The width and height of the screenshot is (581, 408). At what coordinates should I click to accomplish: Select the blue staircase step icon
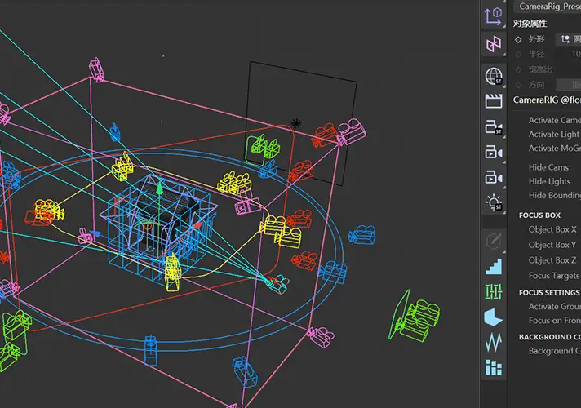pos(494,267)
